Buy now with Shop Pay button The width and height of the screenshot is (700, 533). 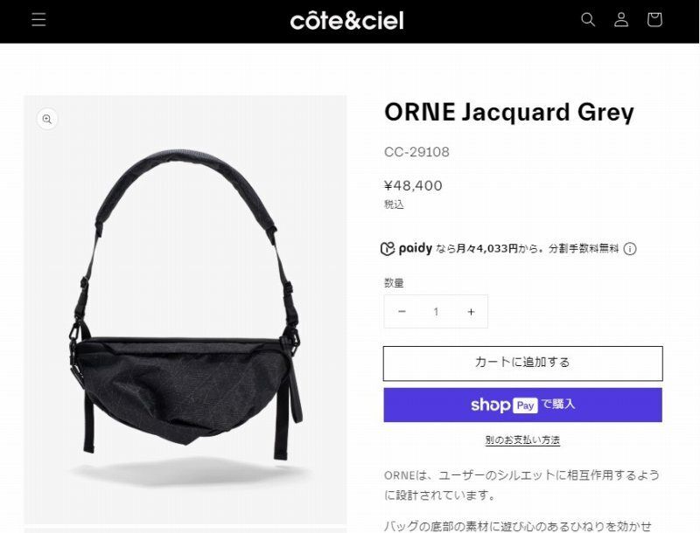tap(522, 405)
